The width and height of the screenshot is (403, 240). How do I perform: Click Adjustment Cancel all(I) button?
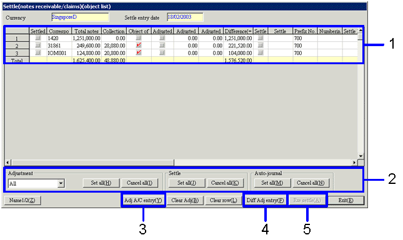coord(139,183)
